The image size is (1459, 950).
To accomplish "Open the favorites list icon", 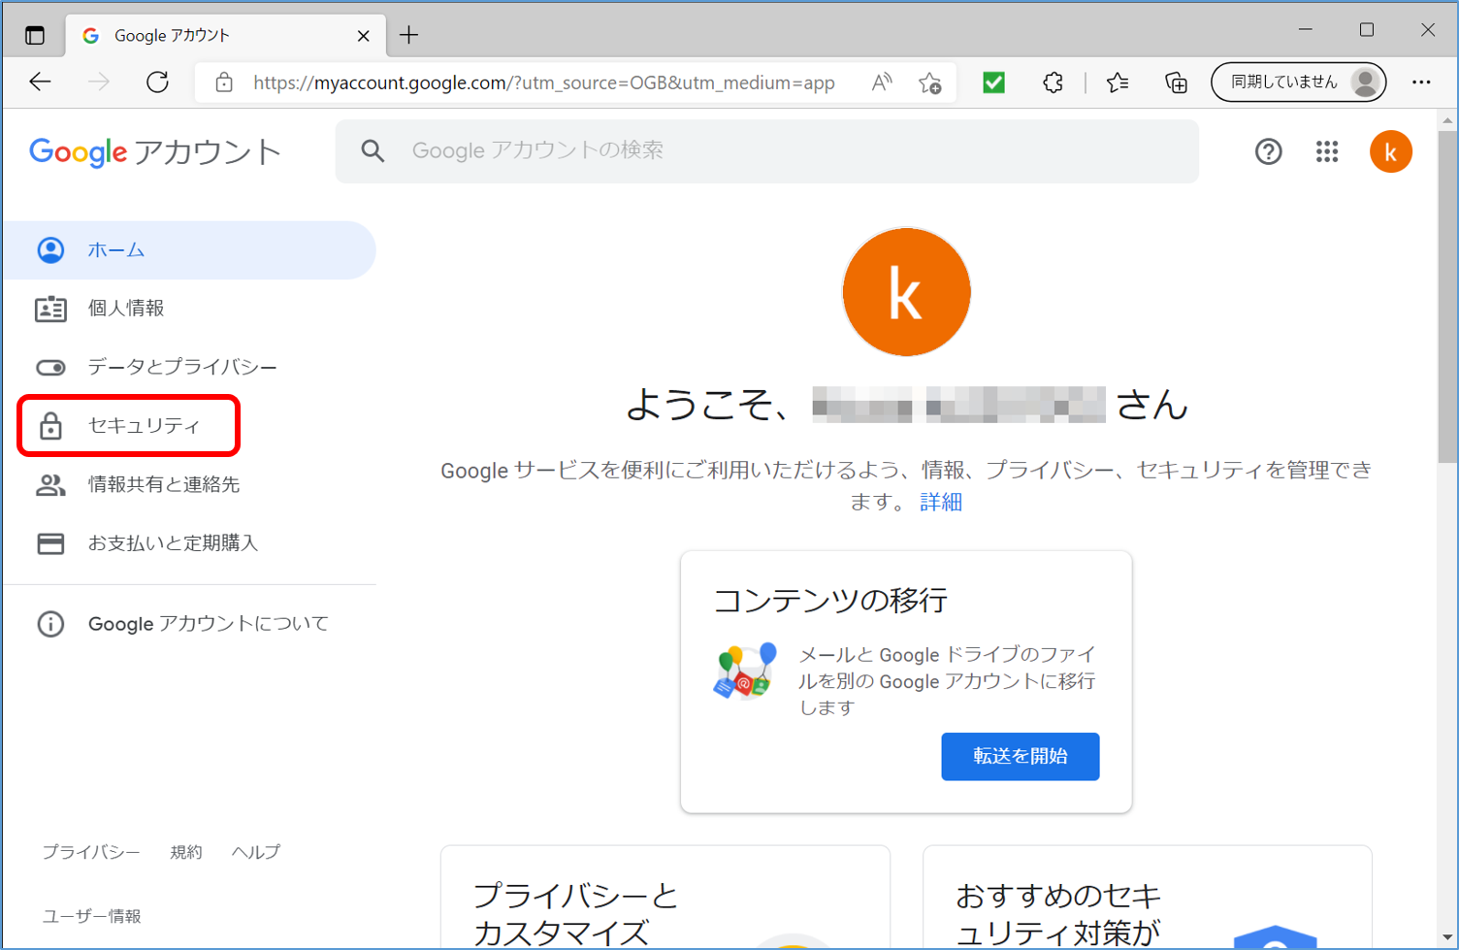I will click(x=1118, y=82).
